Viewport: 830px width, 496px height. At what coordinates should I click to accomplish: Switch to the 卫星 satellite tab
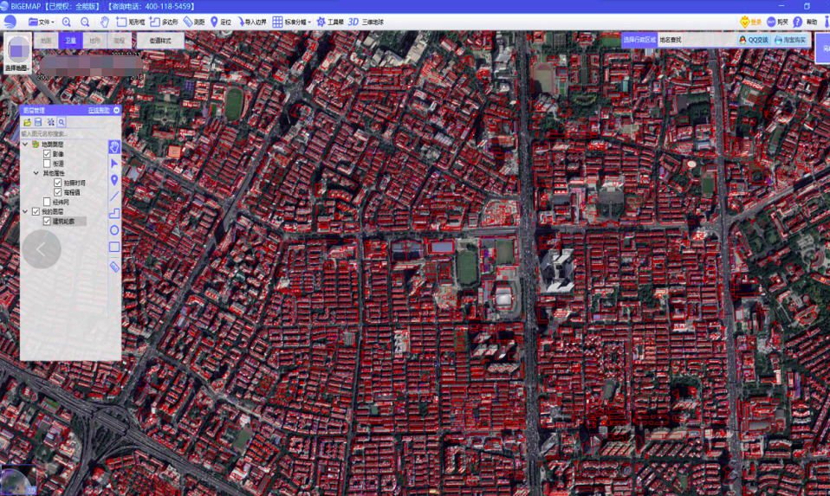point(70,40)
